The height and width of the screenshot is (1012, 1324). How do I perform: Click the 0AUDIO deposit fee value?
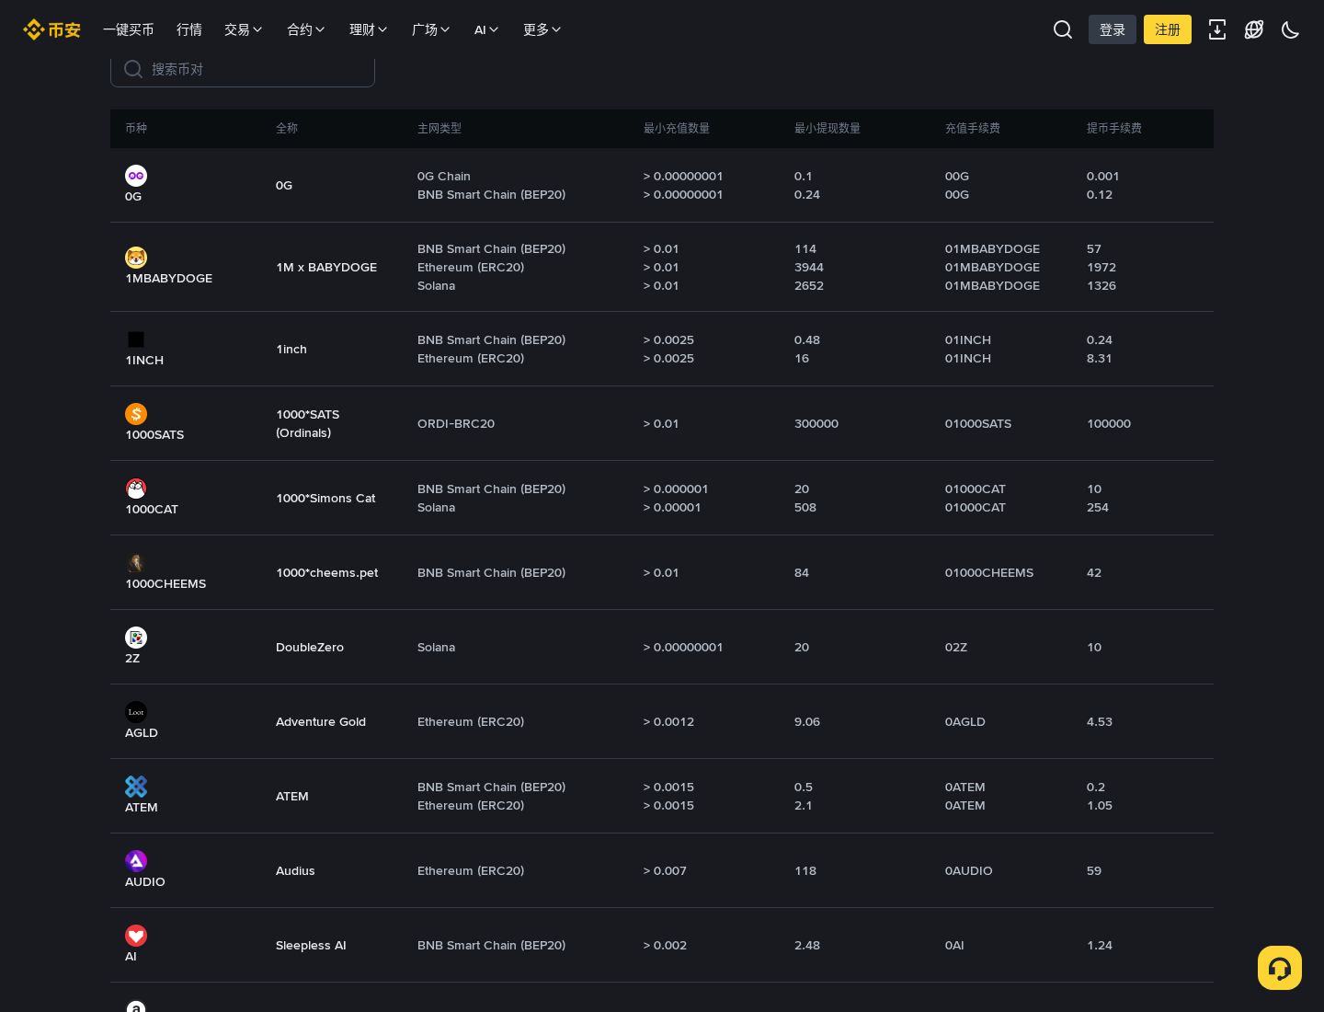(969, 870)
